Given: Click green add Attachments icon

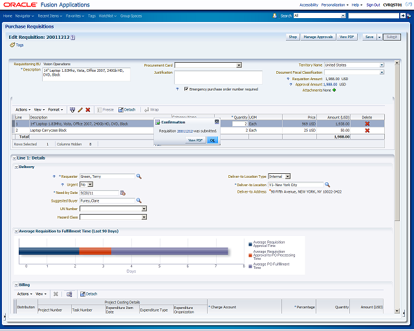Looking at the screenshot, I should (x=334, y=91).
